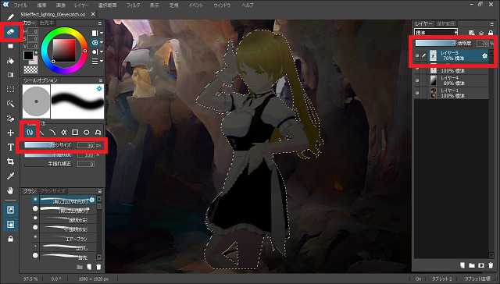Toggle visibility of レイヤー1 layer
Image resolution: width=500 pixels, height=284 pixels.
tap(417, 93)
